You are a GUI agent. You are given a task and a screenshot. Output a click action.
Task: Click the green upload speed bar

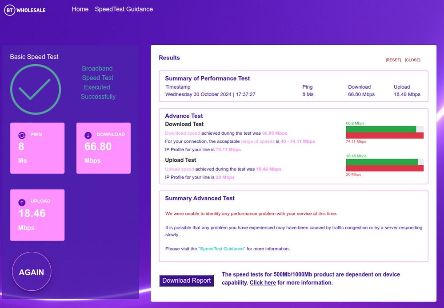click(381, 162)
